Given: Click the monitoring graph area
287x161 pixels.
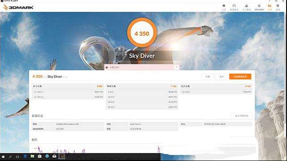Looking at the screenshot, I should [x=95, y=148].
